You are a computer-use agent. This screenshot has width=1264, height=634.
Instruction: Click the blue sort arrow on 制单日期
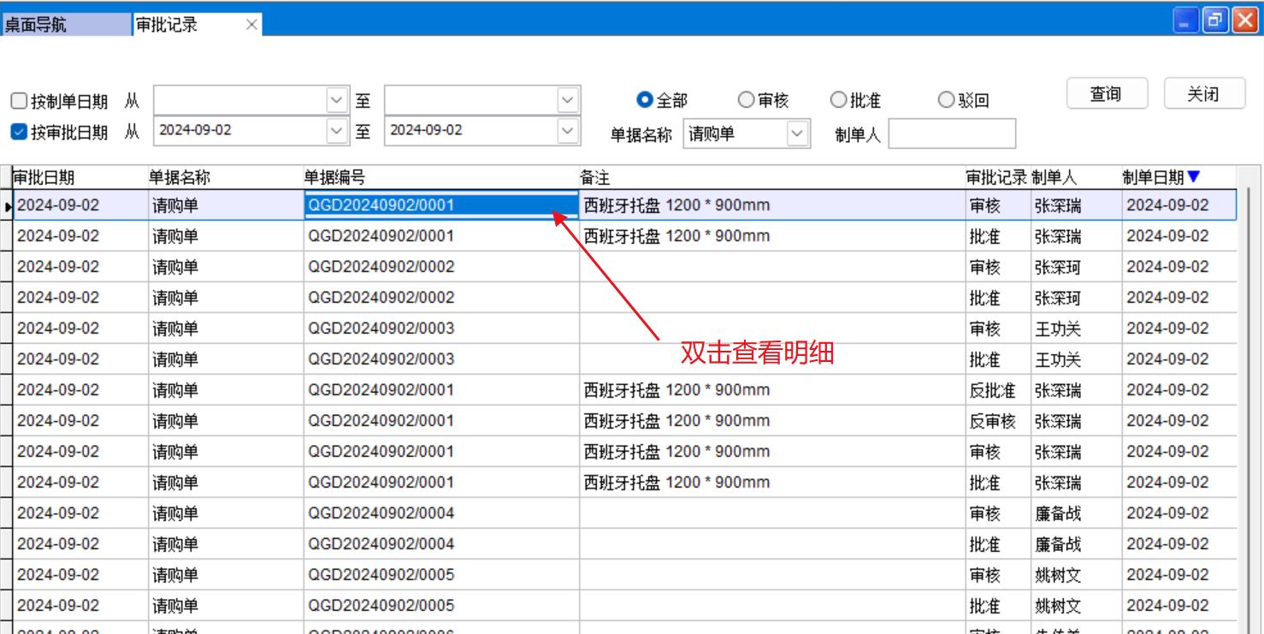[x=1194, y=177]
